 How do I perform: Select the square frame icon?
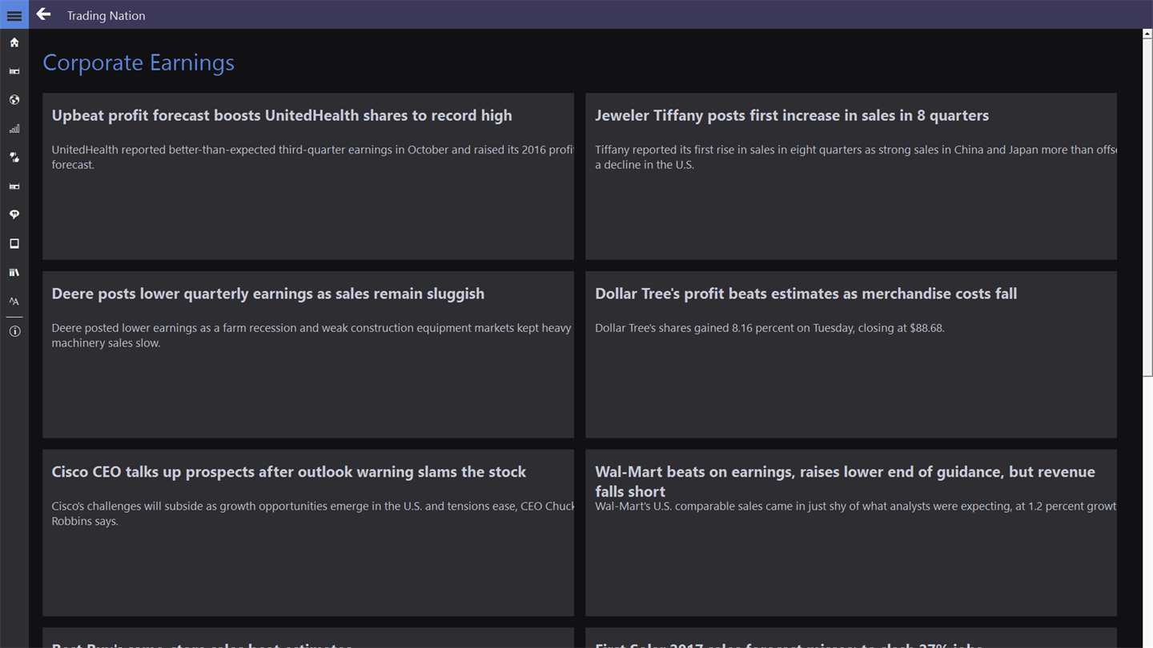(x=14, y=243)
